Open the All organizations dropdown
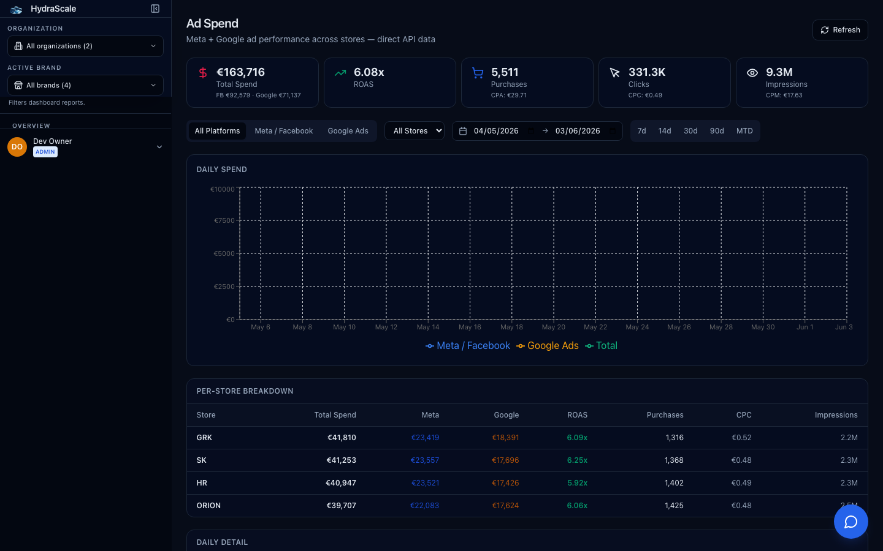Screen dimensions: 883x551 click(x=85, y=46)
